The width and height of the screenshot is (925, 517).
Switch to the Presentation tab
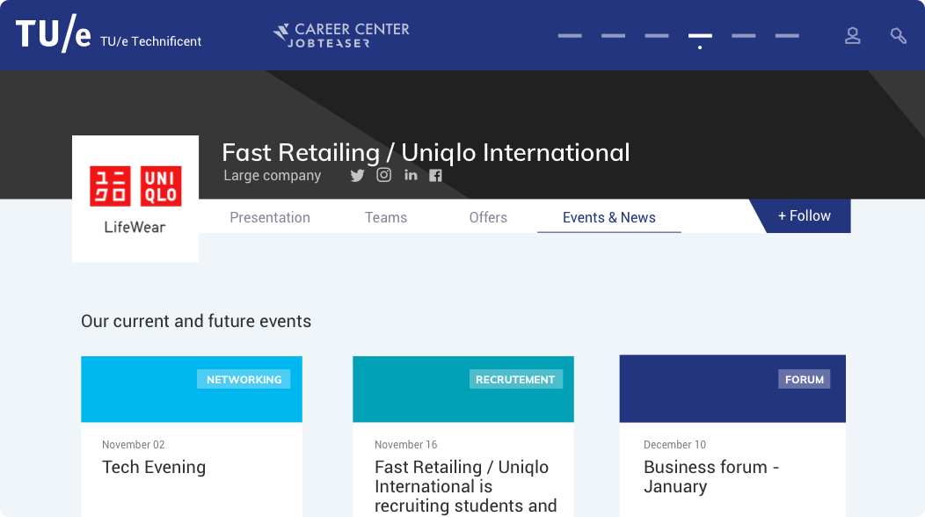pyautogui.click(x=270, y=217)
